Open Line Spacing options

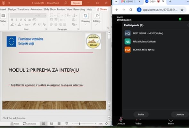click(68, 15)
